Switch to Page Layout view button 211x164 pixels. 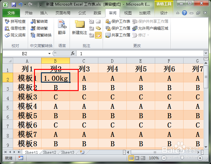coord(137,158)
